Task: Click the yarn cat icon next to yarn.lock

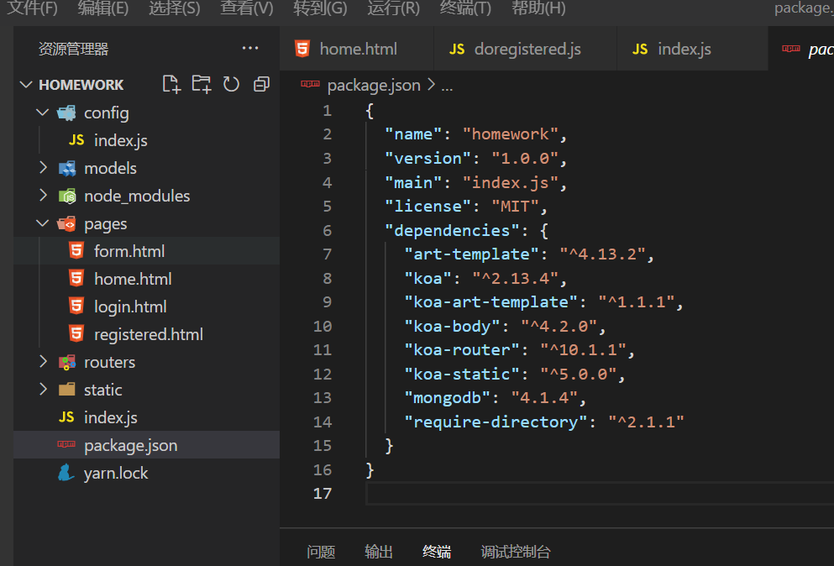Action: pos(66,473)
